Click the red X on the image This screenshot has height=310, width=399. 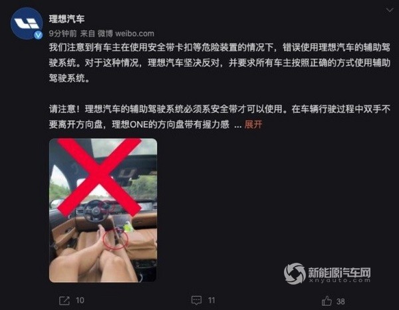[x=99, y=177]
